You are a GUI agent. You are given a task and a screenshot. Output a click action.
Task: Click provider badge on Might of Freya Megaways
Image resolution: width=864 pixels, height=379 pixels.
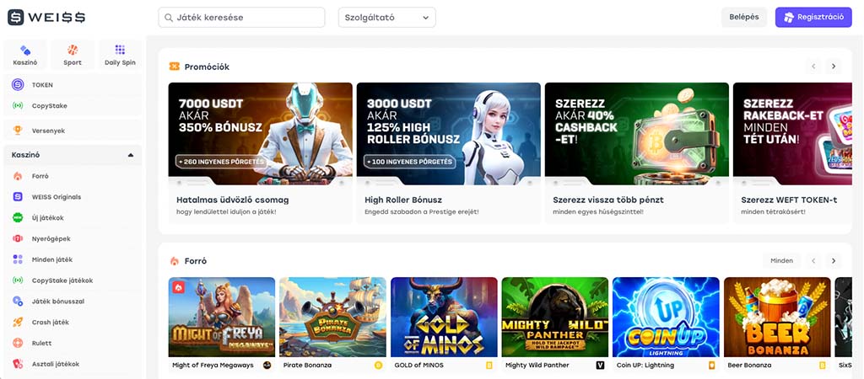coord(267,366)
